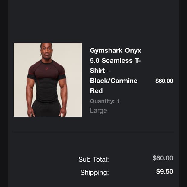Screen dimensions: 187x187
Task: Select the Large size text
Action: pyautogui.click(x=98, y=111)
